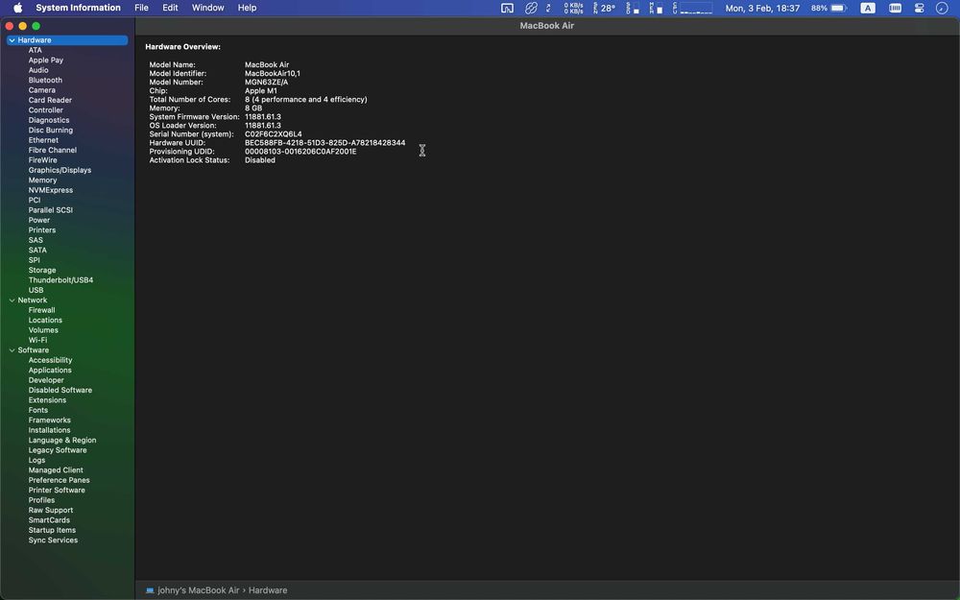Select Extensions under Software
960x600 pixels.
(x=47, y=400)
